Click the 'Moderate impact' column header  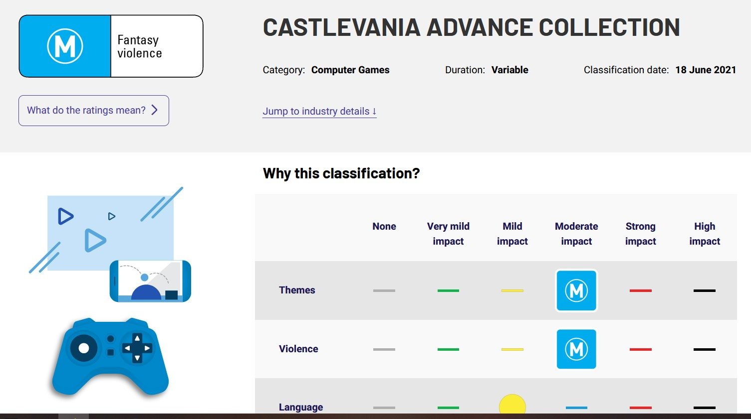pos(576,234)
